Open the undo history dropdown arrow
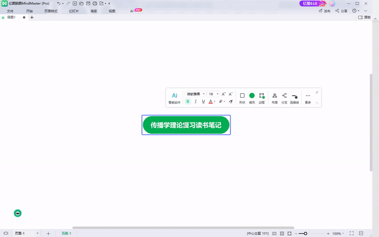 tap(63, 4)
